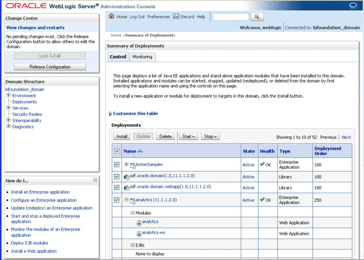
Task: Click the search magnifier icon
Action: point(257,16)
